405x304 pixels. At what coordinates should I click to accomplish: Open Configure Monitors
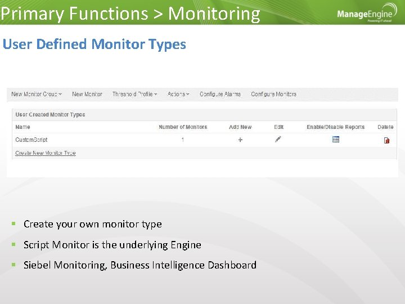point(273,94)
